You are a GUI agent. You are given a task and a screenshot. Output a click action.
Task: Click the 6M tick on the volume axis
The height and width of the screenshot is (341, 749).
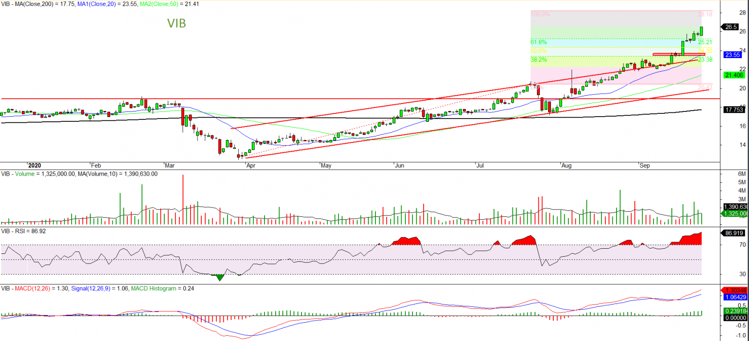pyautogui.click(x=742, y=174)
